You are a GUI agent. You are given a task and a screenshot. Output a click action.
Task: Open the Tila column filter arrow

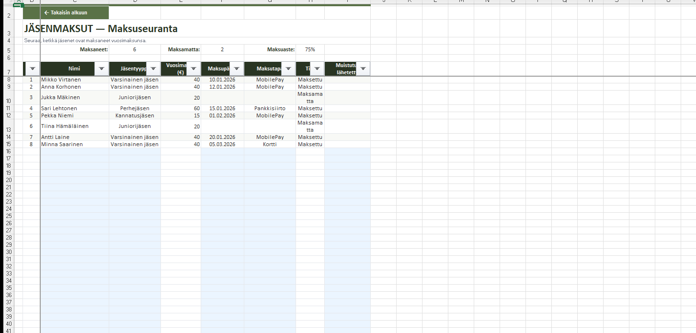(317, 69)
